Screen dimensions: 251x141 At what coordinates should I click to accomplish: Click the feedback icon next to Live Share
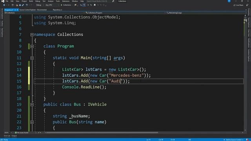[x=247, y=5]
